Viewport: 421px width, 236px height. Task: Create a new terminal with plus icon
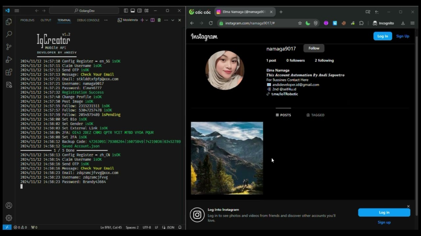coord(142,20)
